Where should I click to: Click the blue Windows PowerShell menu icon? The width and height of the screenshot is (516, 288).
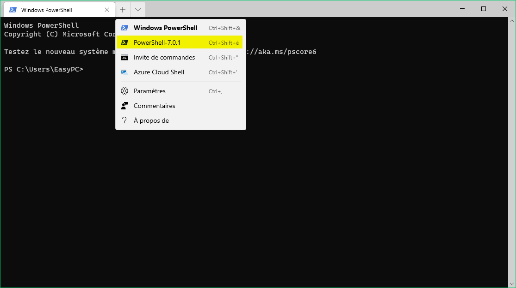pos(124,28)
